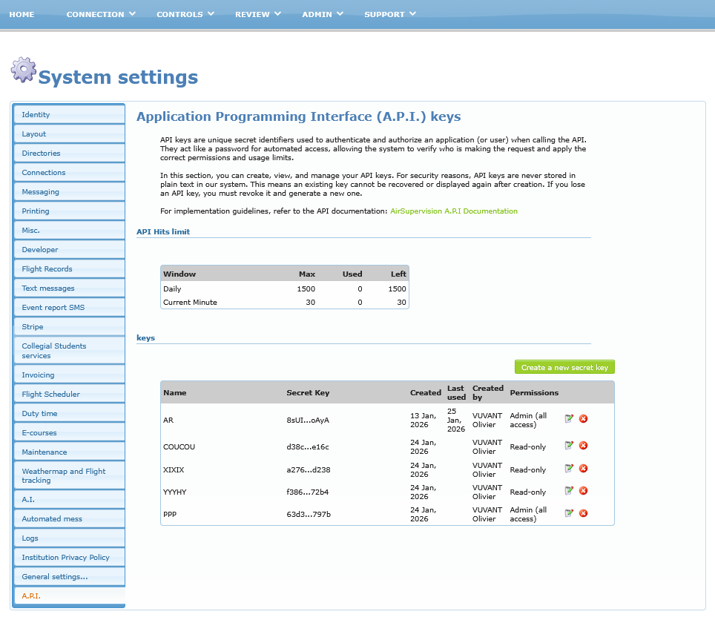Image resolution: width=715 pixels, height=620 pixels.
Task: Open edit icon for XIXIX key
Action: click(569, 469)
